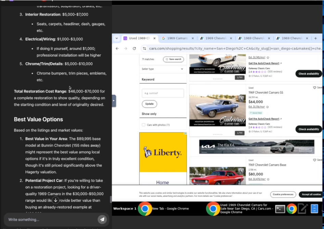The width and height of the screenshot is (324, 229).
Task: Click the Chrome back arrow
Action: tap(117, 49)
